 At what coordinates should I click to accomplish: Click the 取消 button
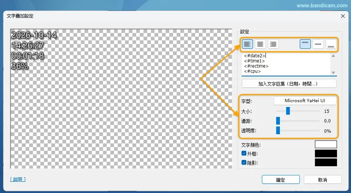point(322,180)
